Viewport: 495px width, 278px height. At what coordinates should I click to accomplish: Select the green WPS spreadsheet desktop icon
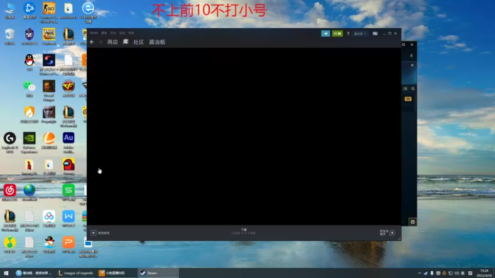click(x=69, y=193)
